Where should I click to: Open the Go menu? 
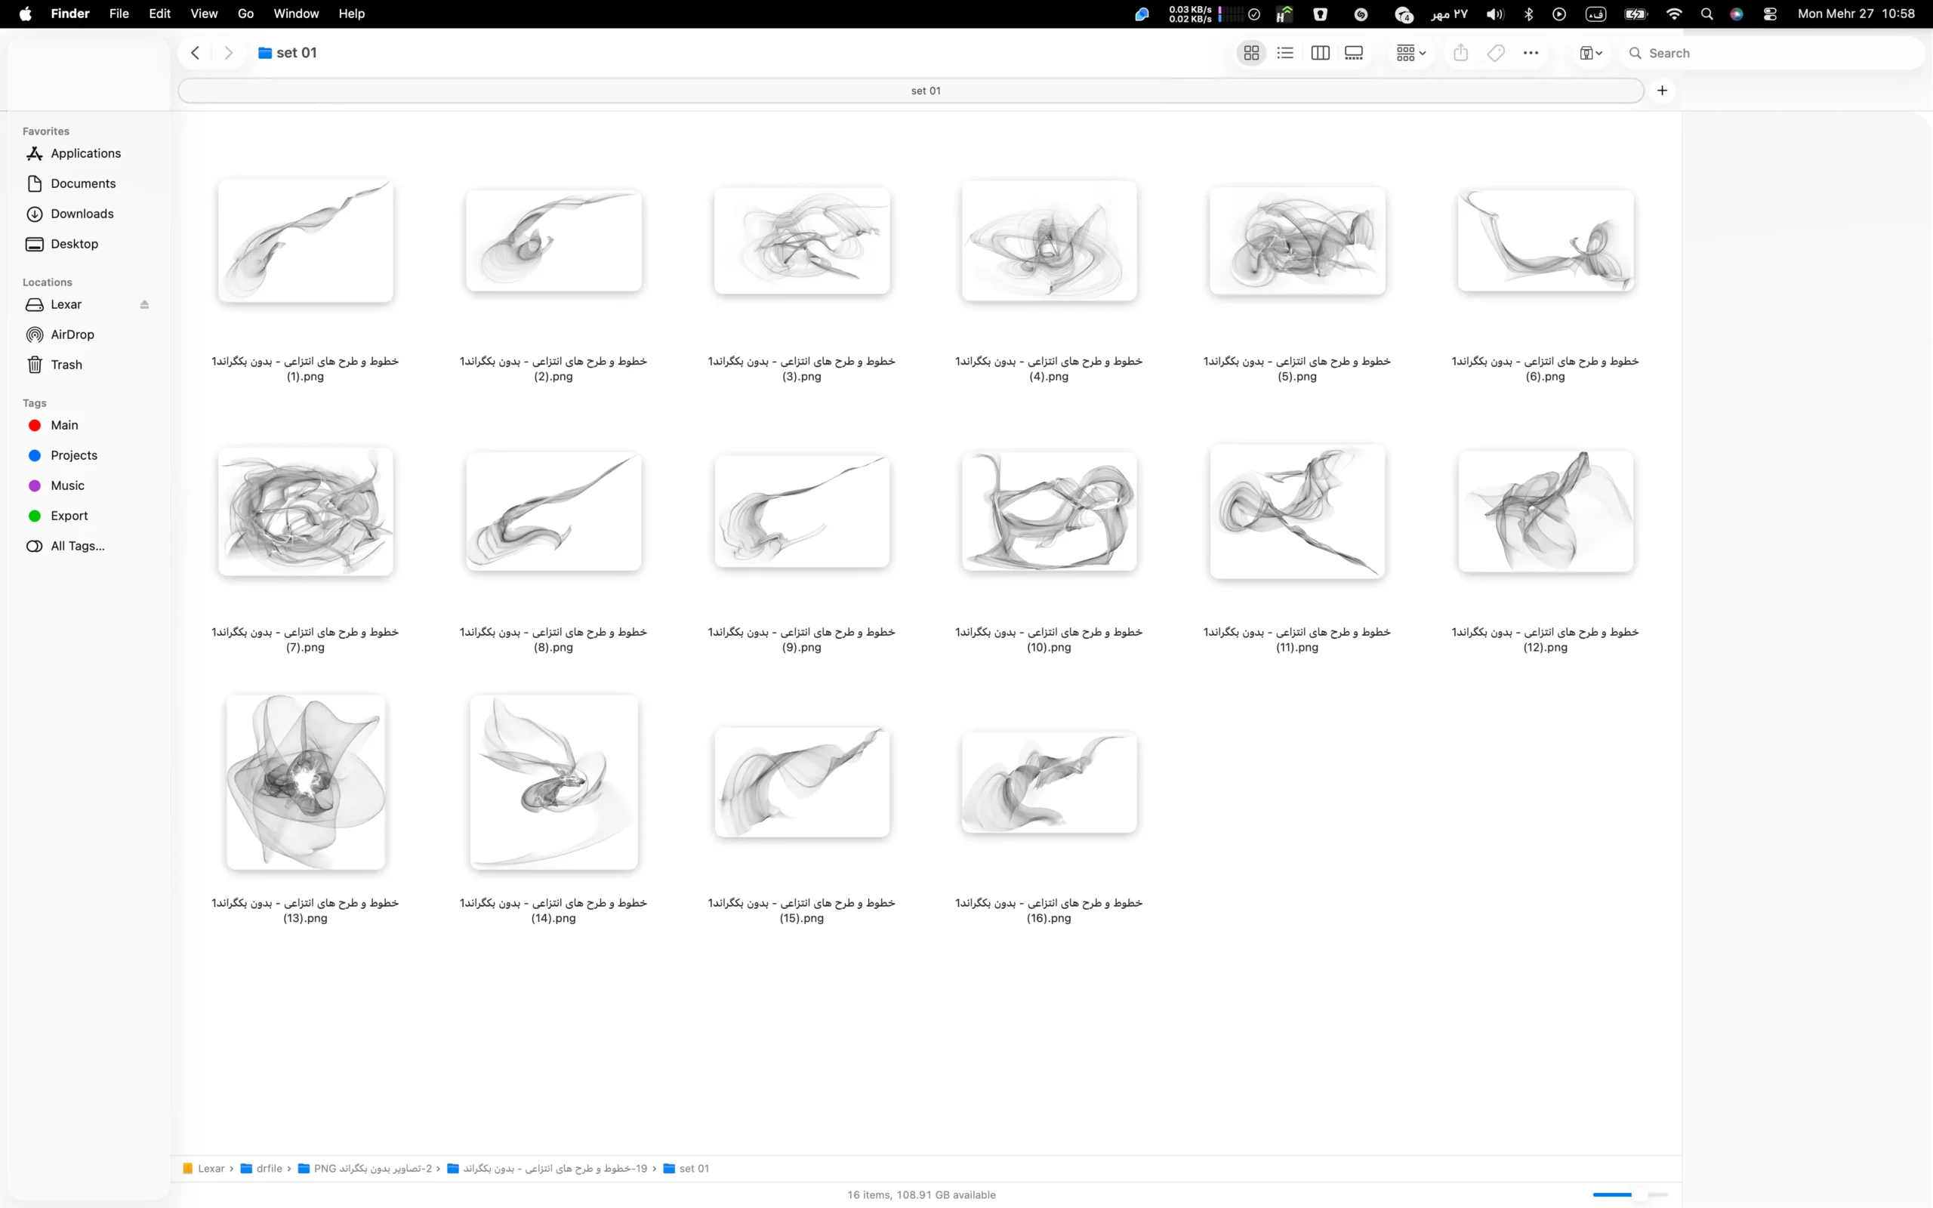[x=245, y=14]
